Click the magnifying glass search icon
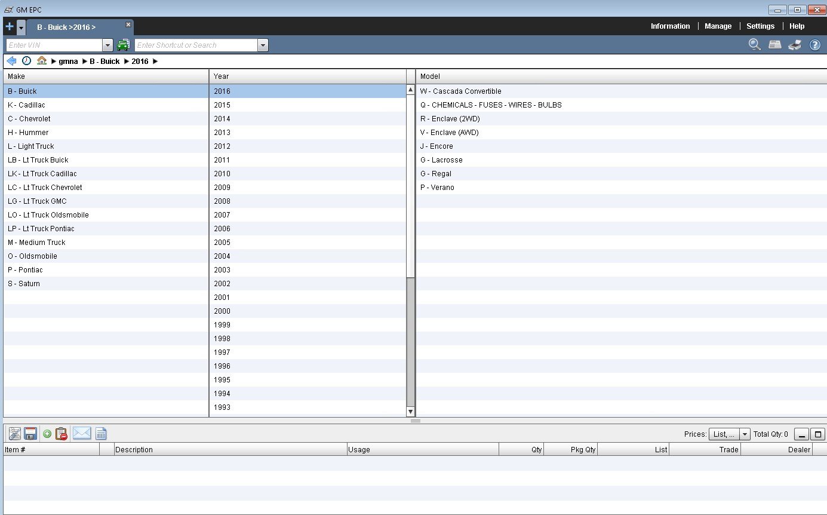 tap(755, 45)
